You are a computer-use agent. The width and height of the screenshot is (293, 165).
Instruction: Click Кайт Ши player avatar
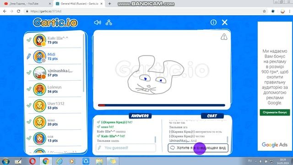pos(40,40)
